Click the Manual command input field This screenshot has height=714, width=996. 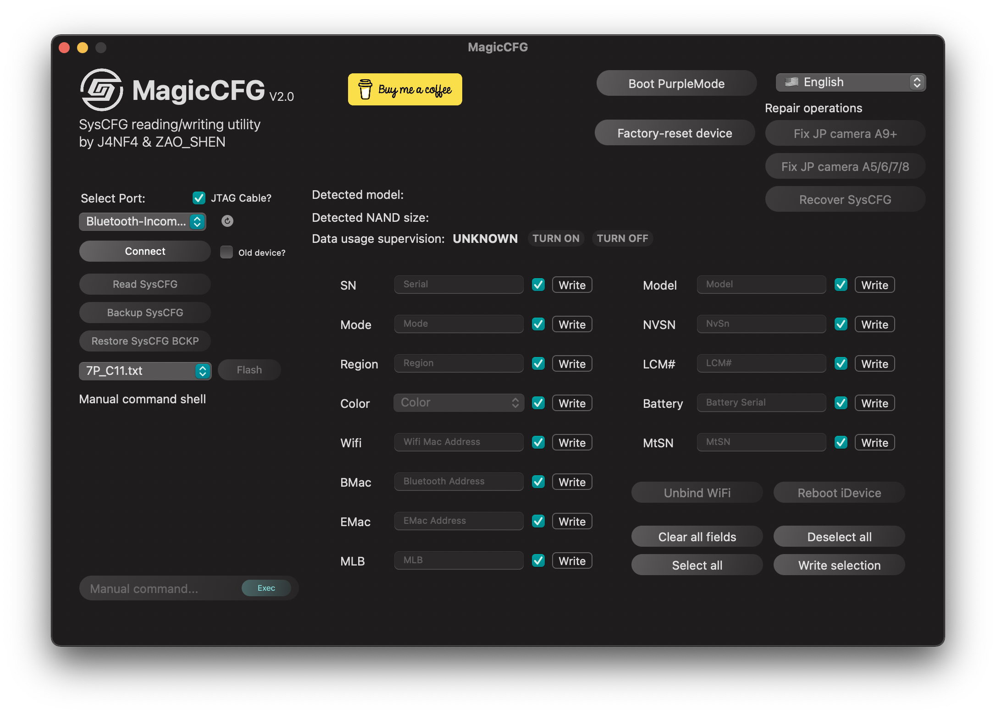coord(160,588)
